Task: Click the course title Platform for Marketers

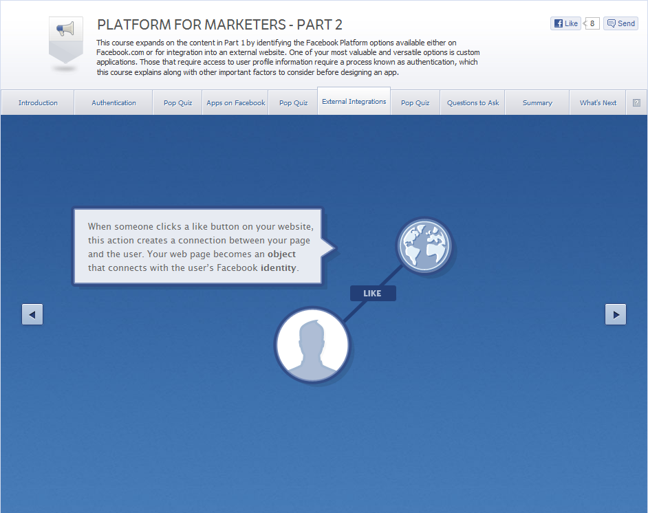Action: pyautogui.click(x=219, y=25)
